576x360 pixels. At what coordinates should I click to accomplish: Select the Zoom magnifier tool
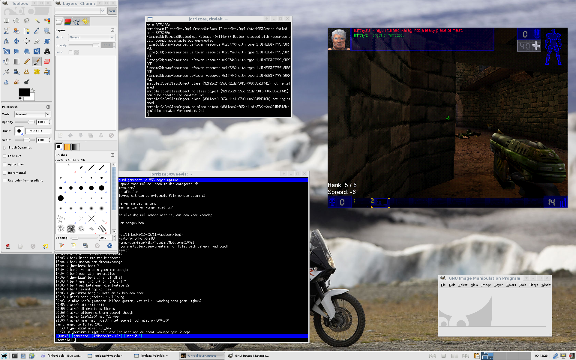(47, 31)
